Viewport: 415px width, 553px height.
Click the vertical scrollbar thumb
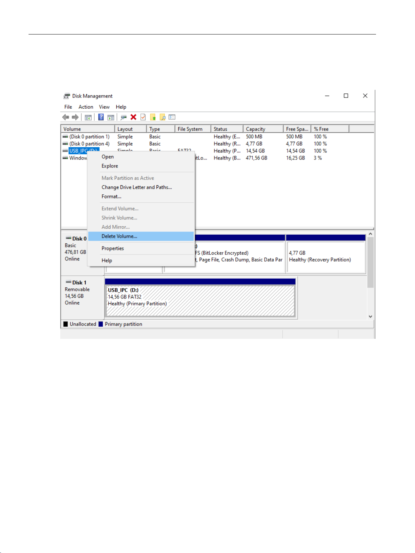tap(370, 262)
